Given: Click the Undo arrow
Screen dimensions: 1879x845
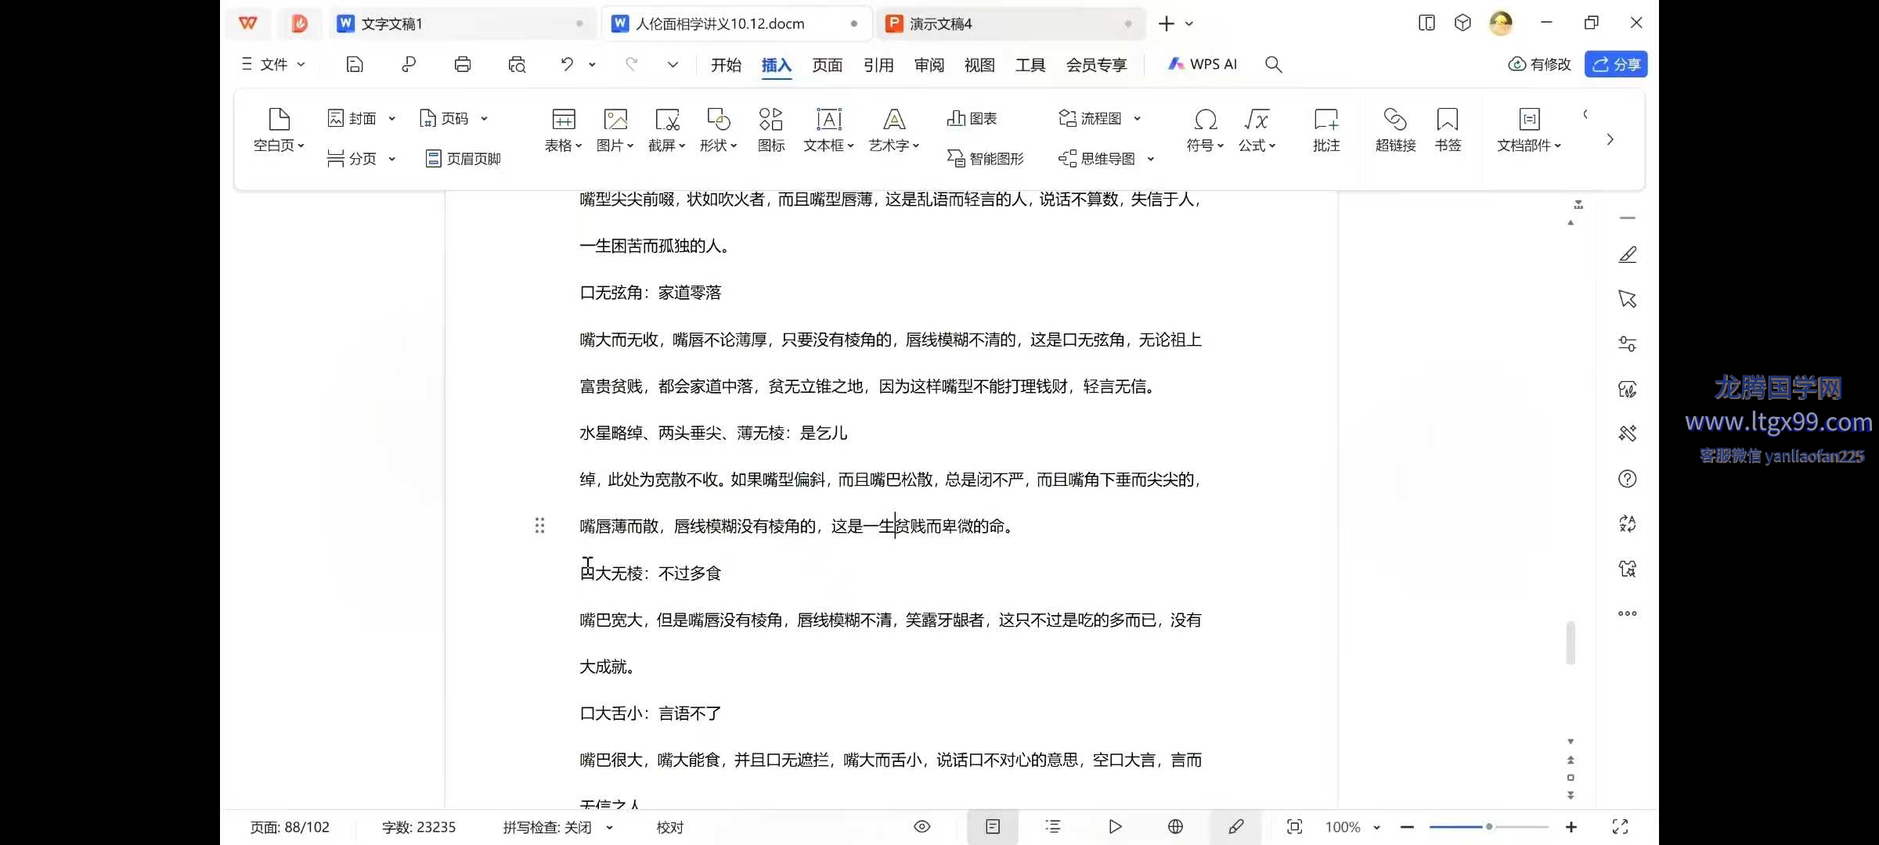Looking at the screenshot, I should coord(568,64).
